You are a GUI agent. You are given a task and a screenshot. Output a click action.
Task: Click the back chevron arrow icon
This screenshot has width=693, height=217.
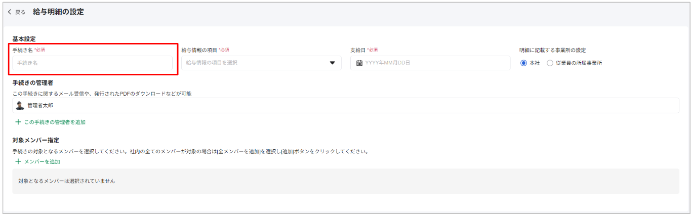(10, 12)
